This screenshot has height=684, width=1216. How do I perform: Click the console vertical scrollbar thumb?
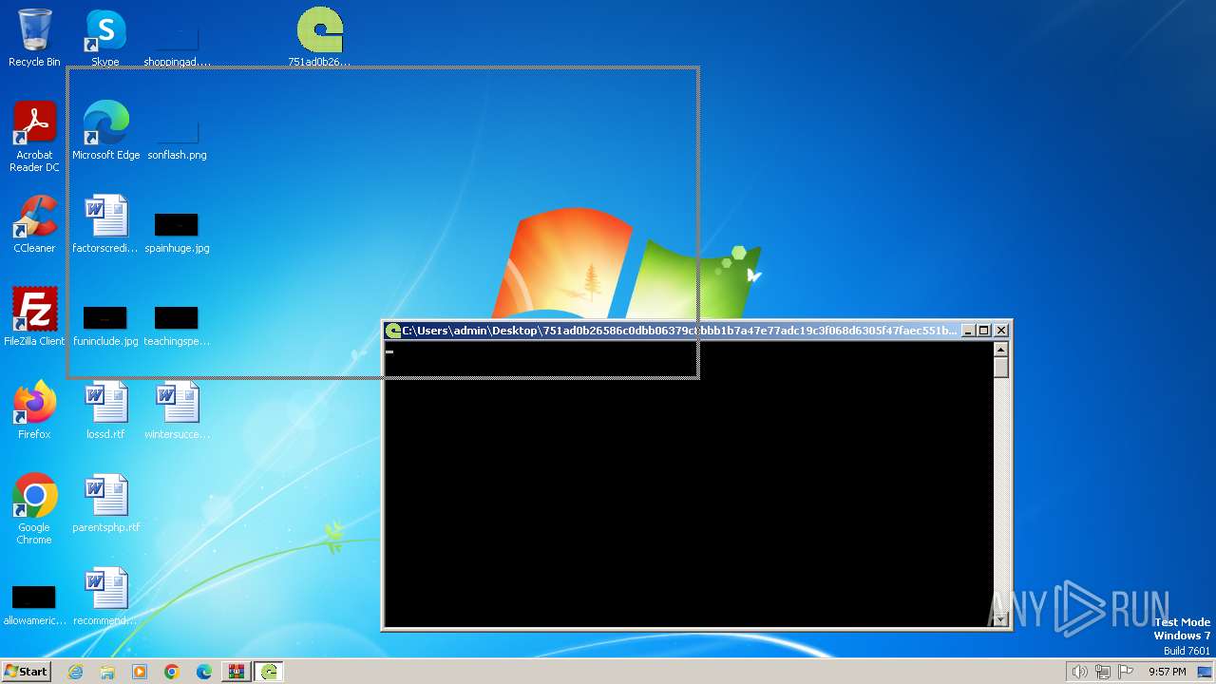1000,367
